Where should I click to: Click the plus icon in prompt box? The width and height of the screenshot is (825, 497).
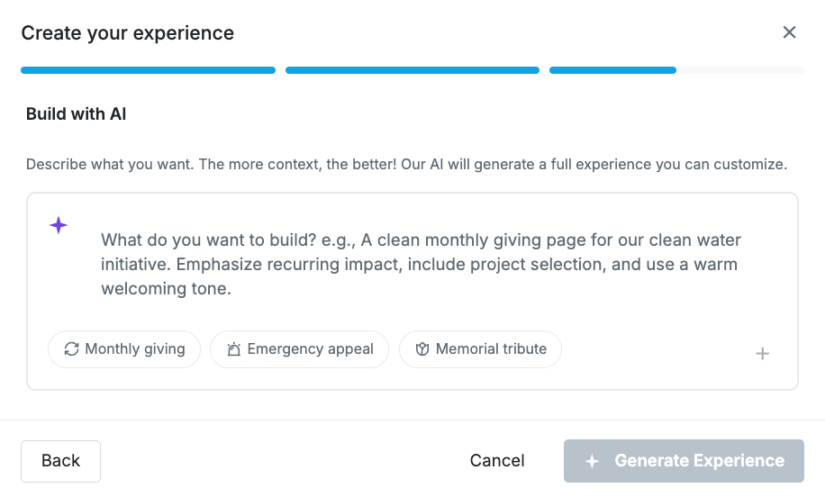pyautogui.click(x=762, y=354)
